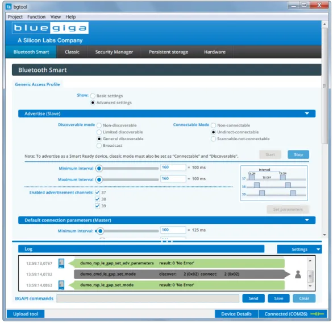
Task: Open the View menu
Action: pos(56,17)
